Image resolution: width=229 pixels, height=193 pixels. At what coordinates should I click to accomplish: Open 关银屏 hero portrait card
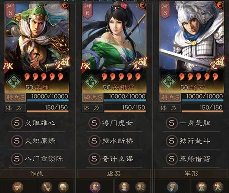(x=114, y=47)
